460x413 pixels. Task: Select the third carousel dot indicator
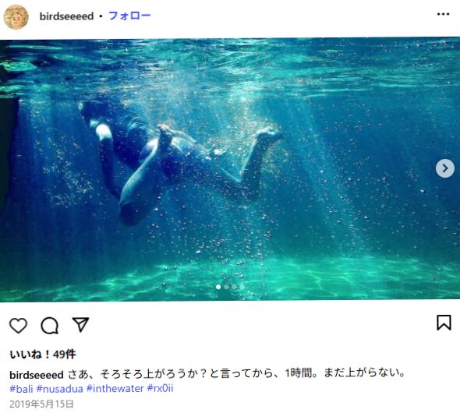point(234,287)
